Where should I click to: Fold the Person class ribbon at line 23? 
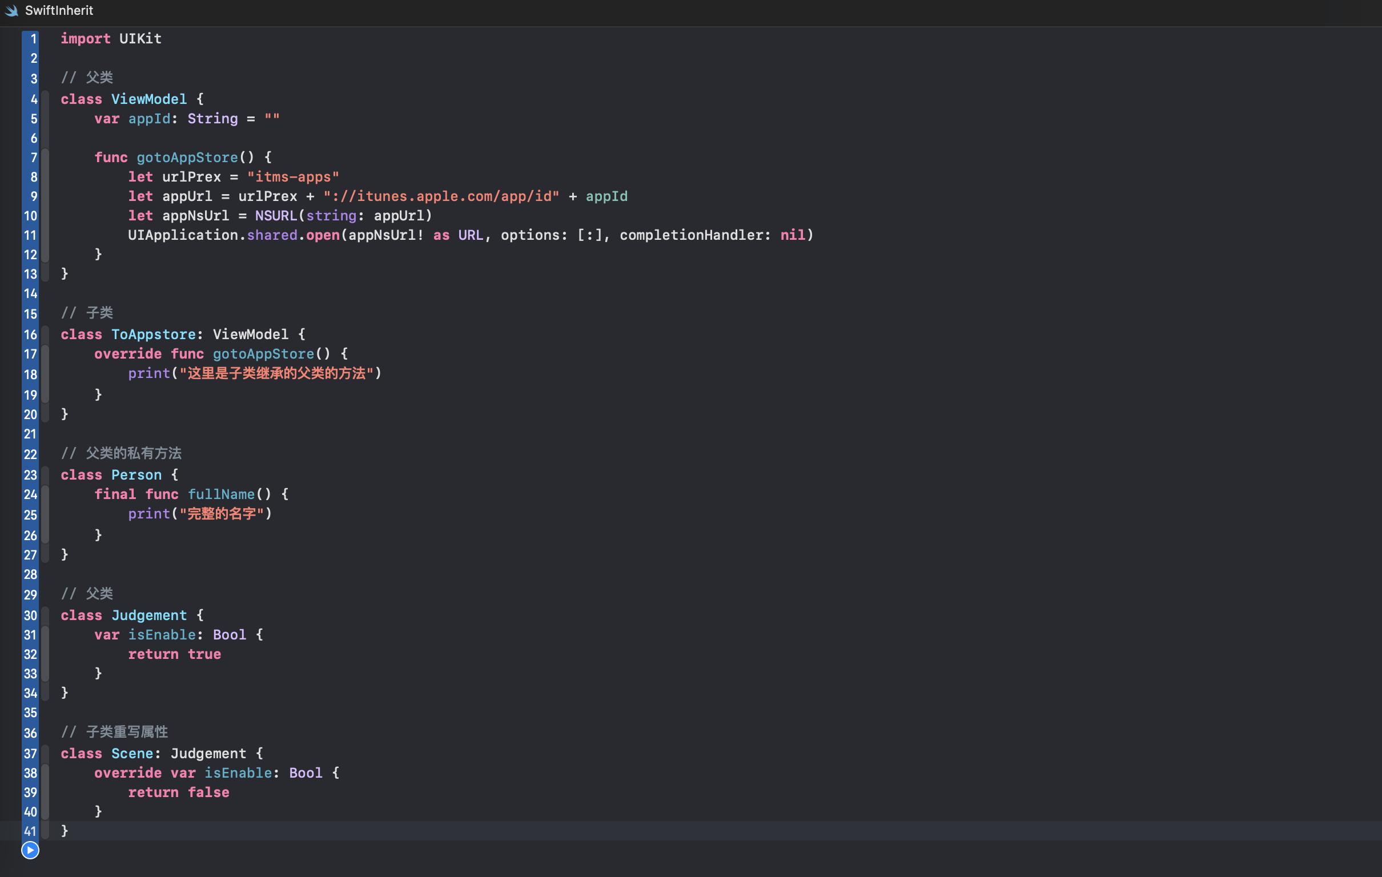tap(45, 474)
